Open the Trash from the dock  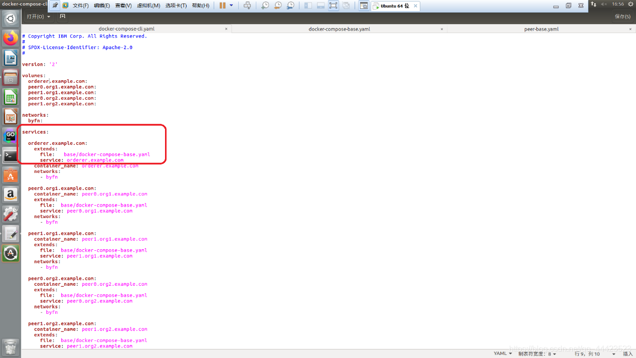[11, 347]
